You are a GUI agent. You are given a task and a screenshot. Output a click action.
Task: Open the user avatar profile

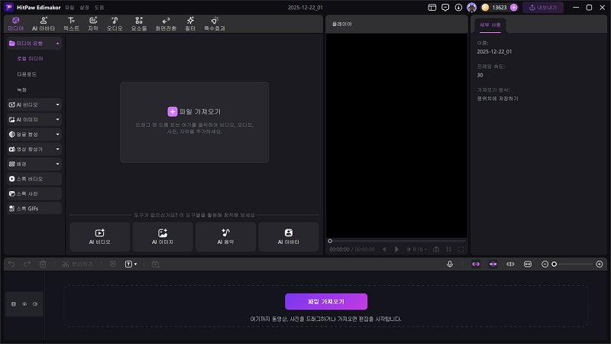point(471,8)
